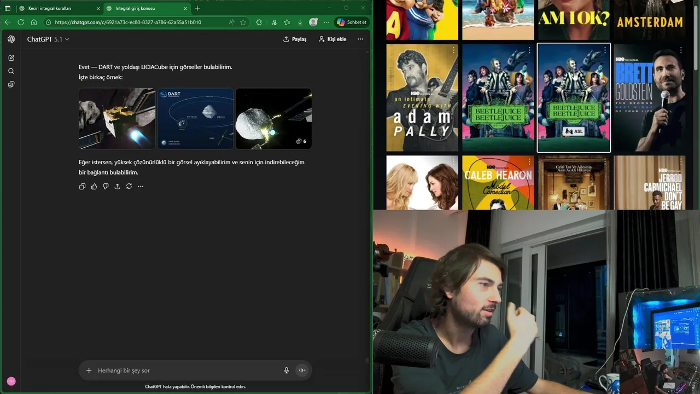This screenshot has width=700, height=394.
Task: Add this page to favorites star
Action: pyautogui.click(x=243, y=22)
